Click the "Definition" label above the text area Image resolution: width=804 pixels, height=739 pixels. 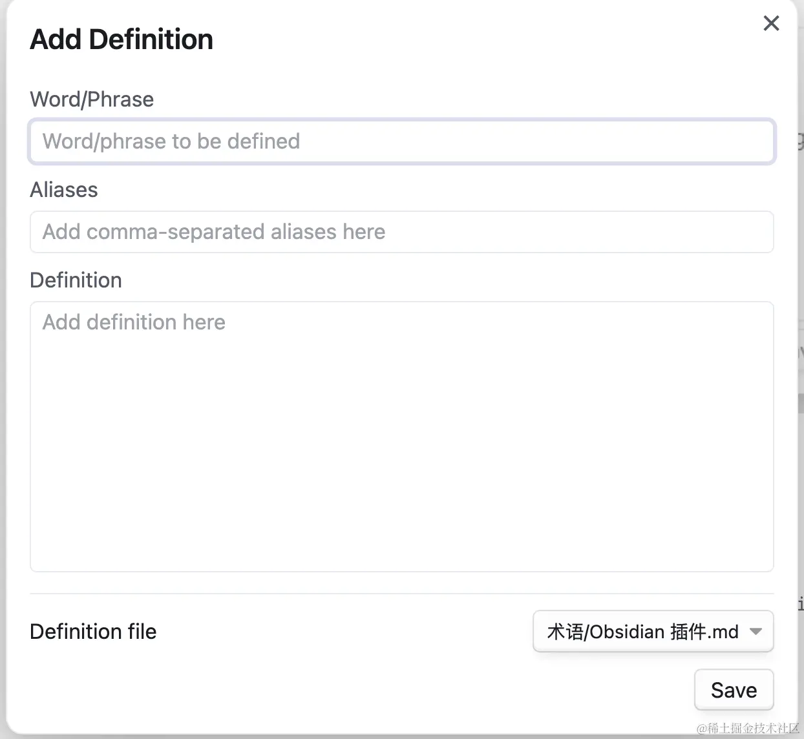(x=76, y=280)
